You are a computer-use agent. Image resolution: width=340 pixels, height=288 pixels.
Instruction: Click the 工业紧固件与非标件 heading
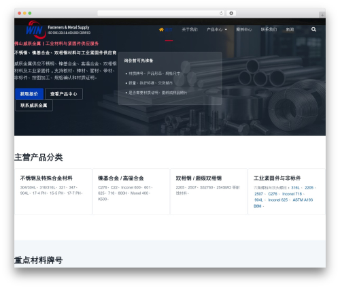(x=277, y=178)
